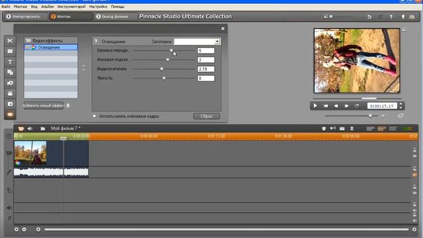423x238 pixels.
Task: Open the SmartMovie clapboard tool
Action: tap(10, 93)
